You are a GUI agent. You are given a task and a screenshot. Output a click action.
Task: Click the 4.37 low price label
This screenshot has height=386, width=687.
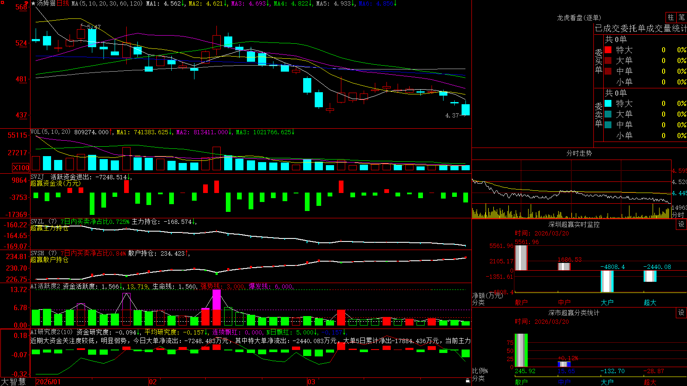(x=452, y=115)
